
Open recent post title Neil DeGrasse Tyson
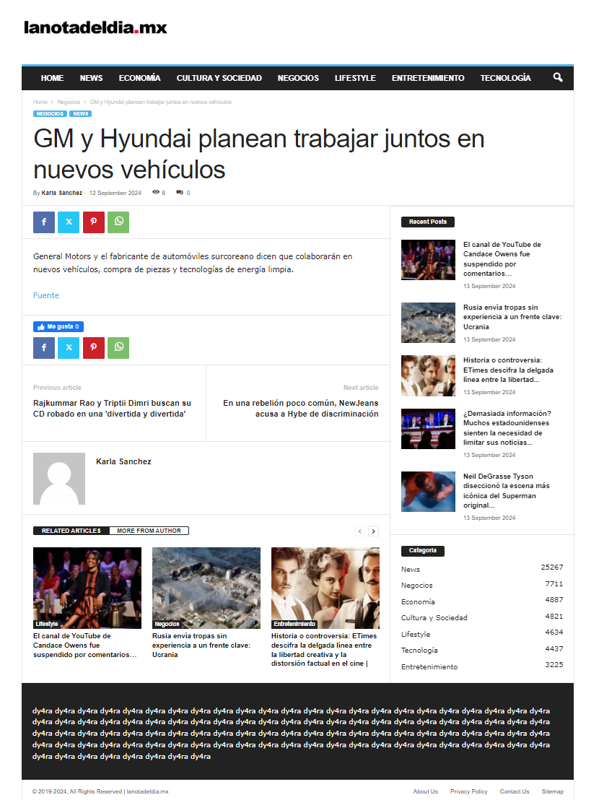[x=506, y=490]
